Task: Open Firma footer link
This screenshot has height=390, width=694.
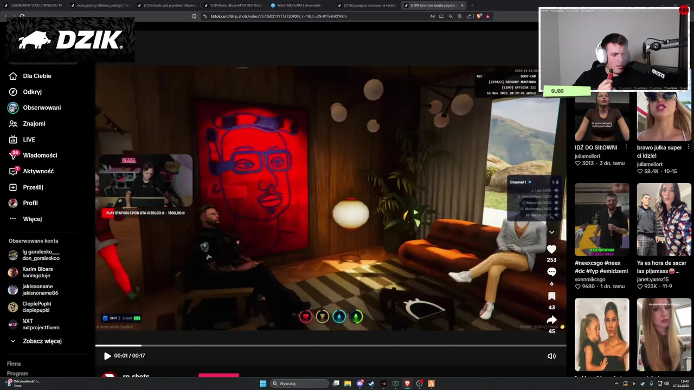Action: (14, 364)
